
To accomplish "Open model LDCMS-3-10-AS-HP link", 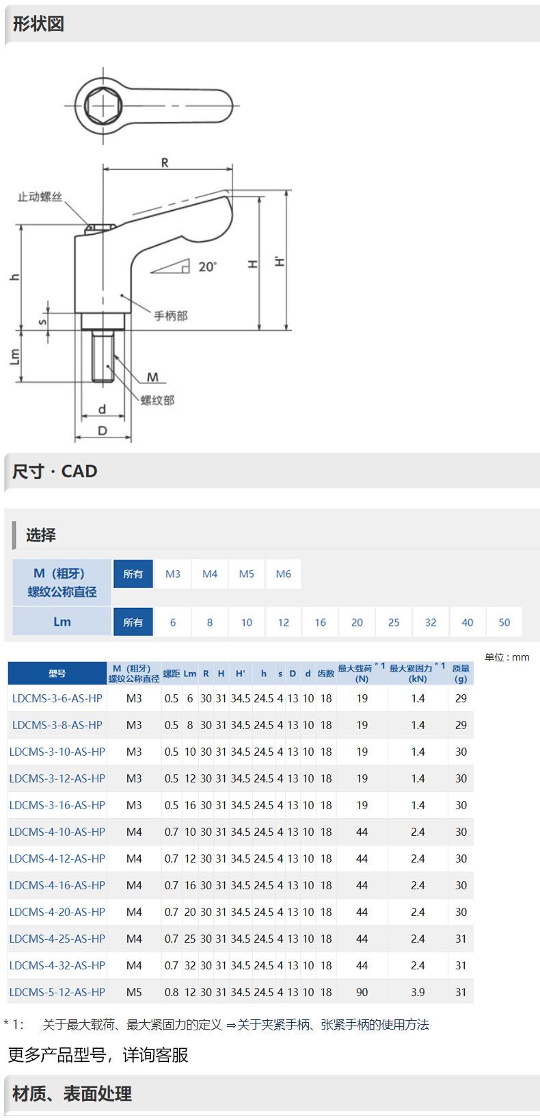I will pos(57,752).
